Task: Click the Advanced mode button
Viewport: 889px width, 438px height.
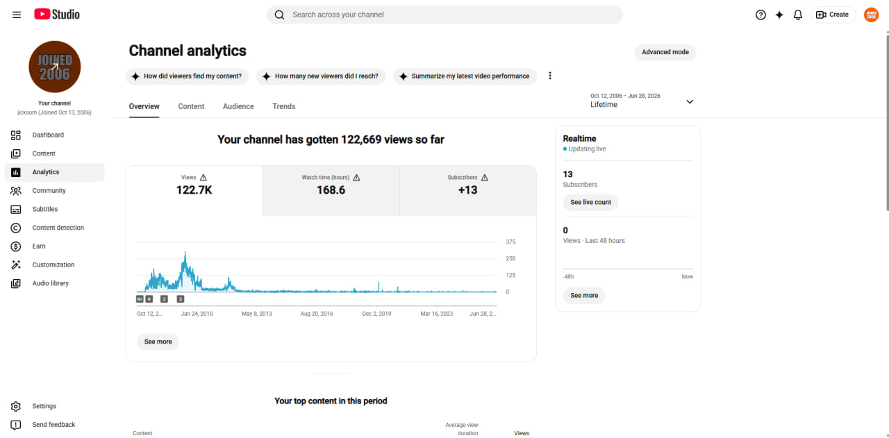Action: tap(665, 52)
